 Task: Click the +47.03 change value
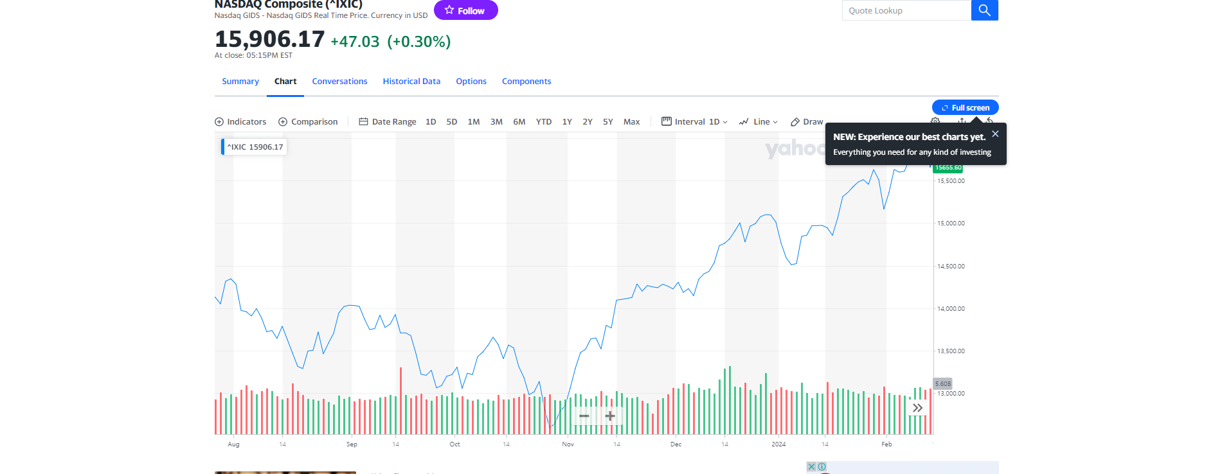355,42
